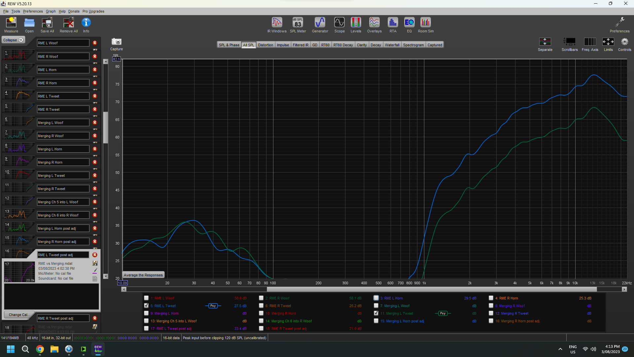Collapse the measurements panel

13,40
